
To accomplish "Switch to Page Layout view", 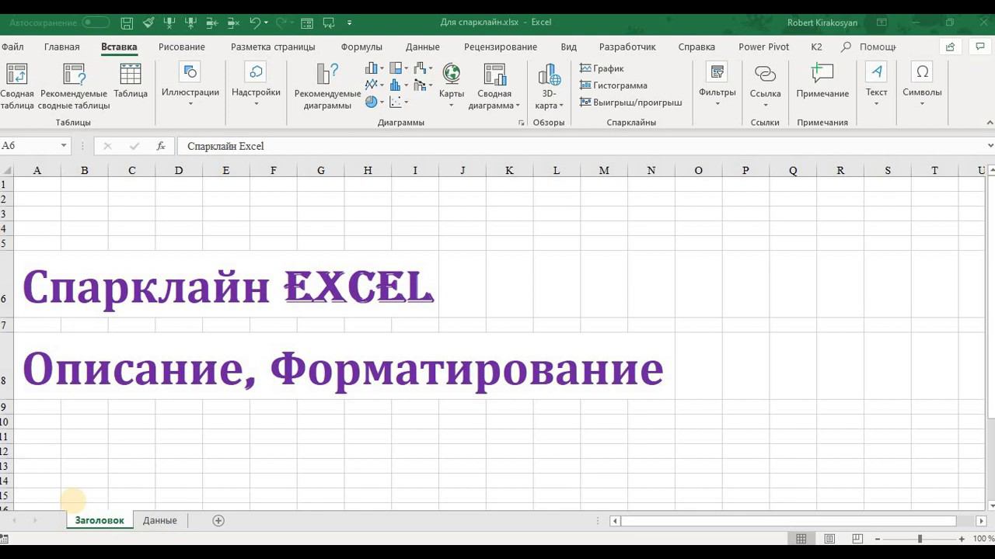I will (829, 539).
